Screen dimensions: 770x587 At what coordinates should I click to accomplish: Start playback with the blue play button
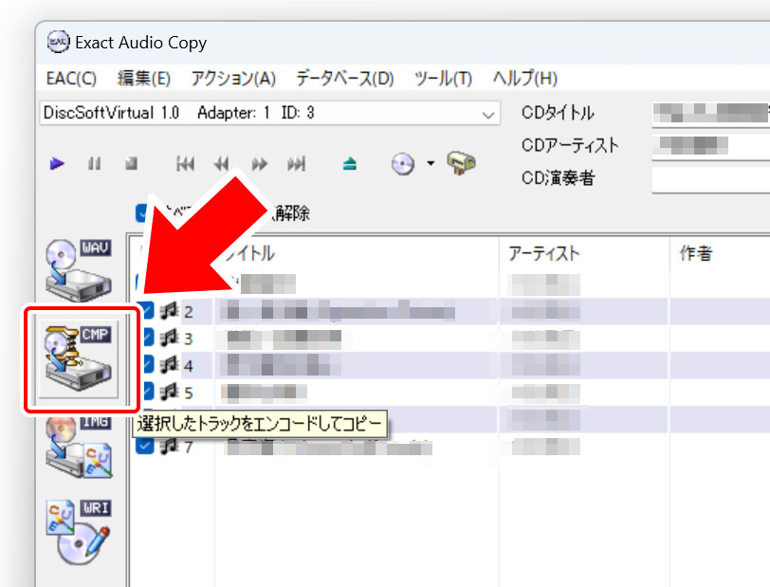tap(57, 163)
